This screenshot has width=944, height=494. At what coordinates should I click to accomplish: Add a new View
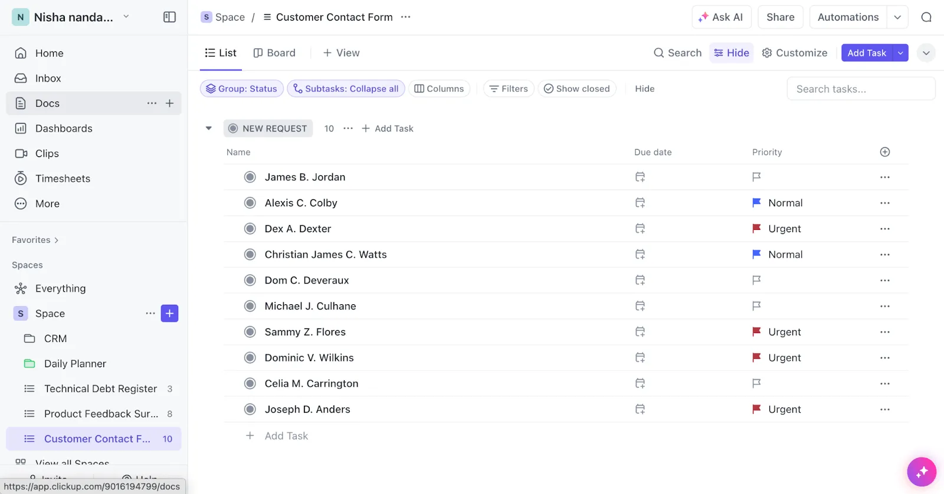(x=341, y=53)
